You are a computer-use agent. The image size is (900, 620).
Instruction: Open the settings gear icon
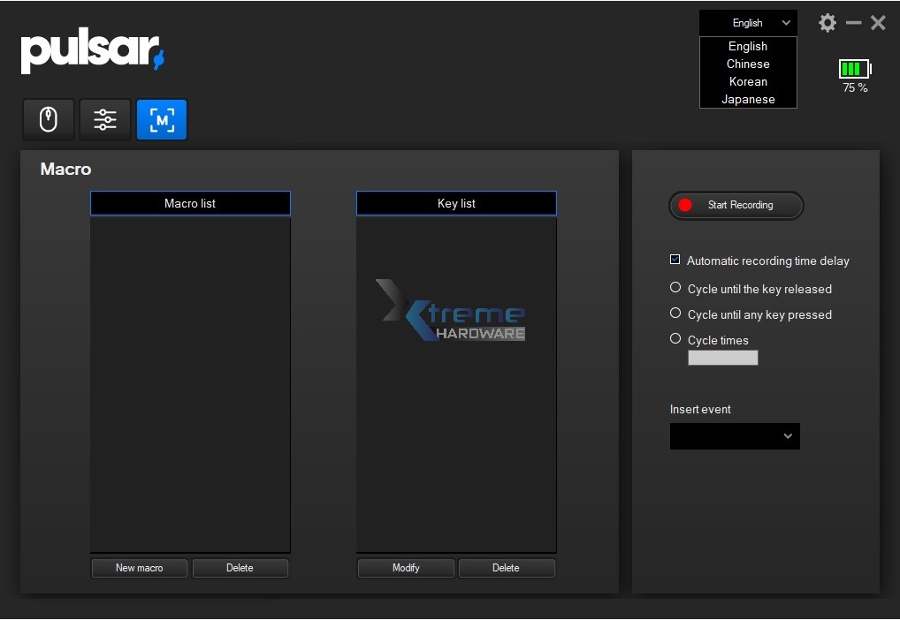coord(828,23)
